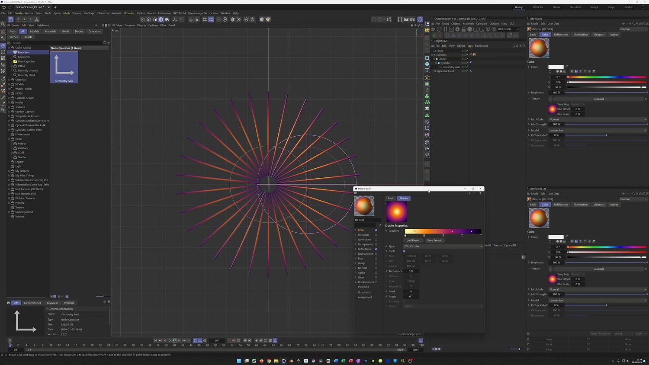Click the Undo arrow in the title bar

(x=4, y=7)
